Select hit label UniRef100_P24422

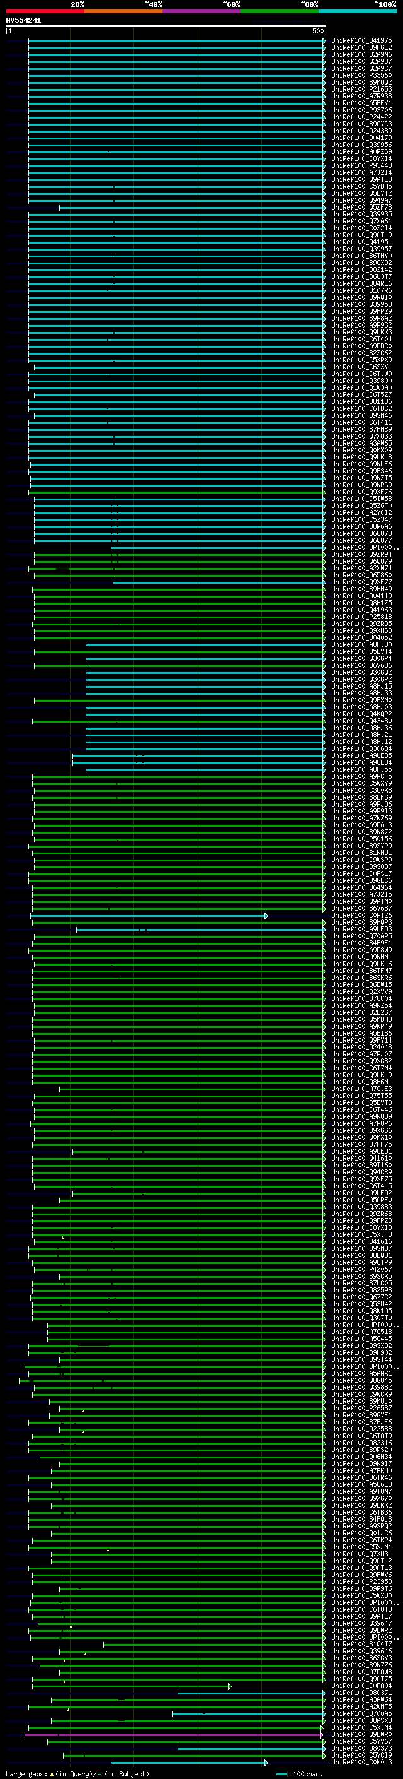click(x=361, y=117)
